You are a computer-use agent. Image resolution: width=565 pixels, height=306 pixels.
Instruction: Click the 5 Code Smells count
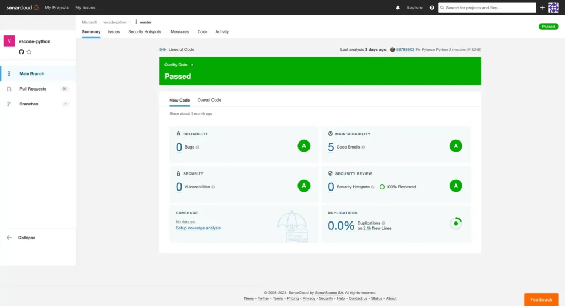331,147
